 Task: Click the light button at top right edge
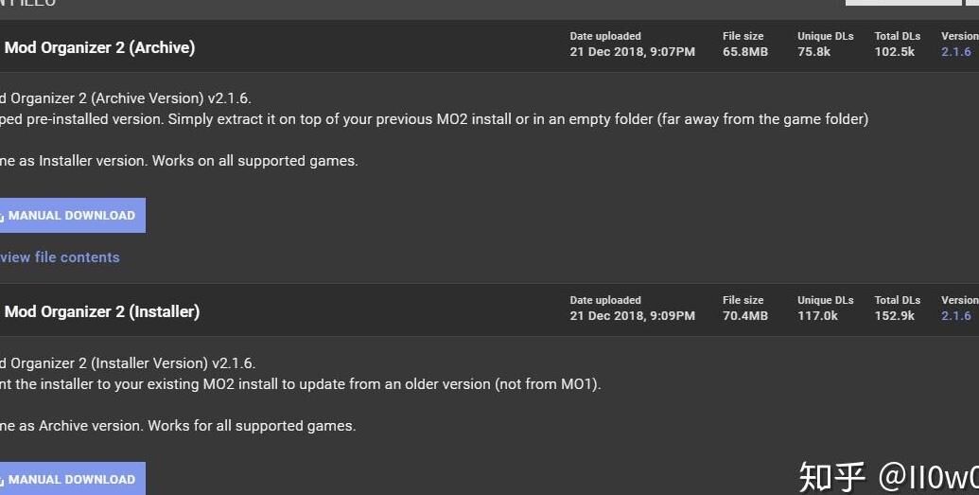tap(902, 3)
